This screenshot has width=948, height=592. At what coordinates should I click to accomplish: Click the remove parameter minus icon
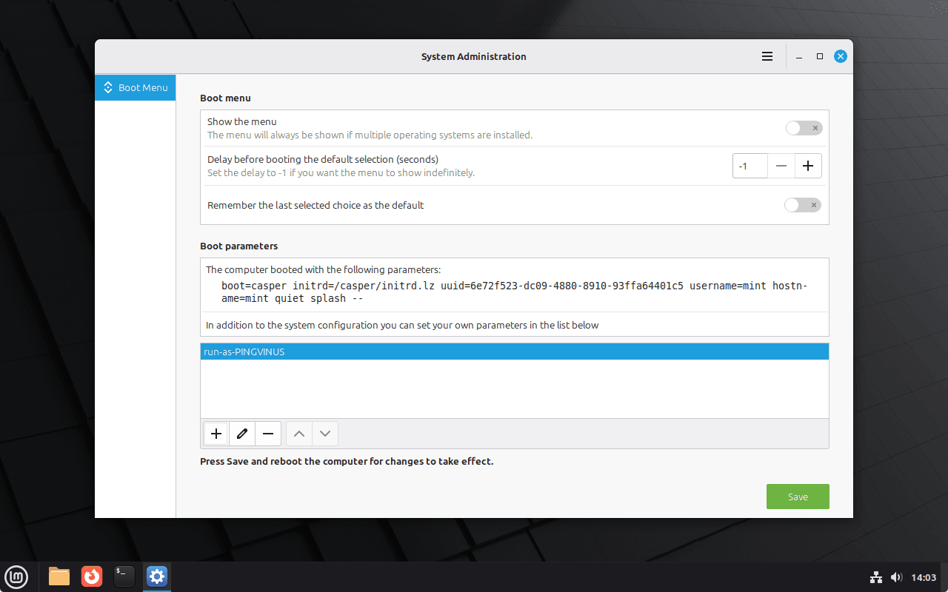tap(268, 434)
